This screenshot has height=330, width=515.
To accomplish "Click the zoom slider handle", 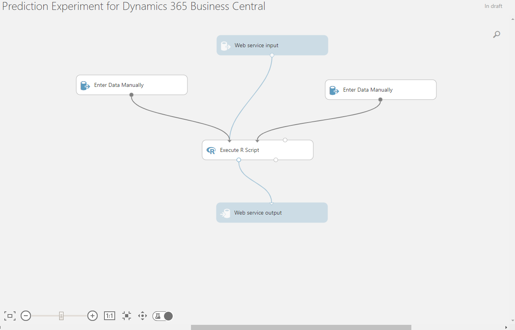I will [61, 316].
